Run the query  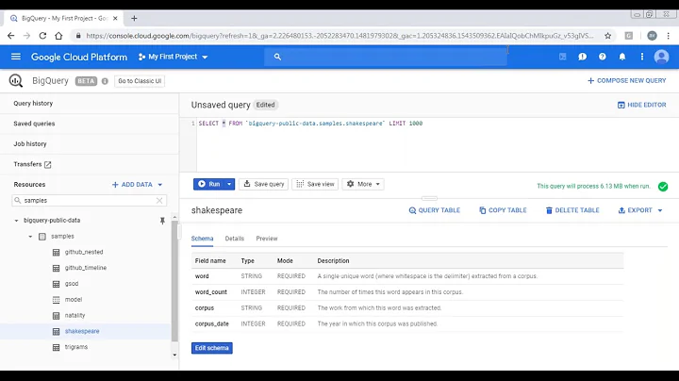tap(209, 184)
